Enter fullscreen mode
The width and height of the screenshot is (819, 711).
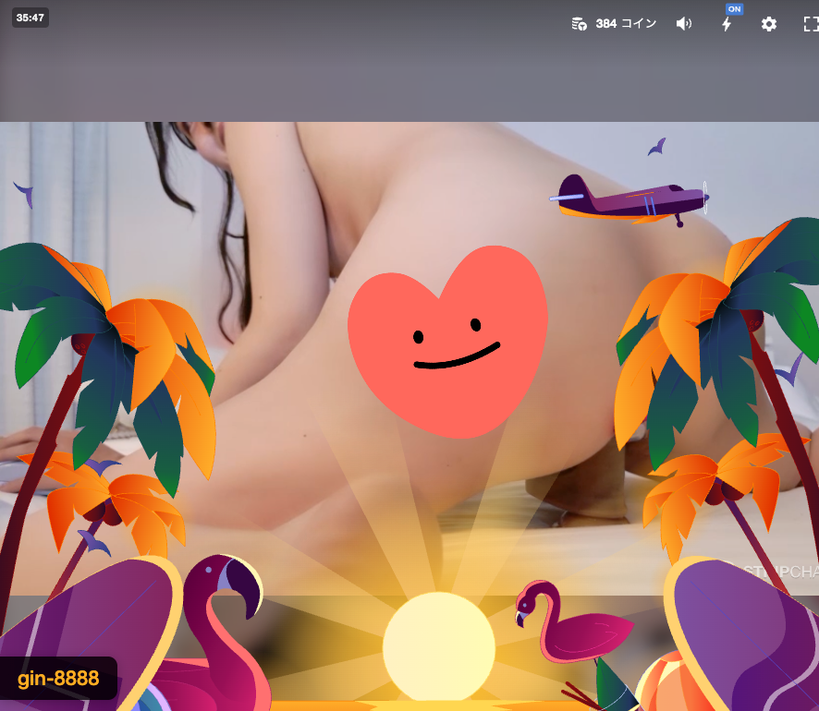click(x=810, y=25)
